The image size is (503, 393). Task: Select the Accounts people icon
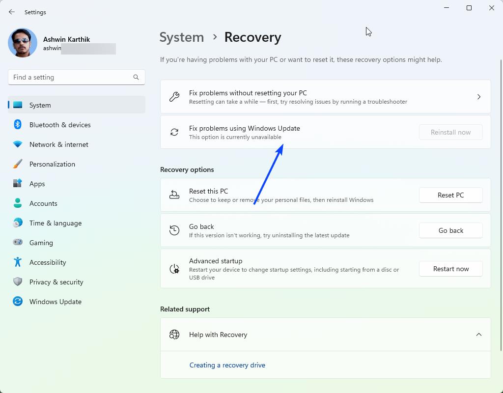(17, 203)
